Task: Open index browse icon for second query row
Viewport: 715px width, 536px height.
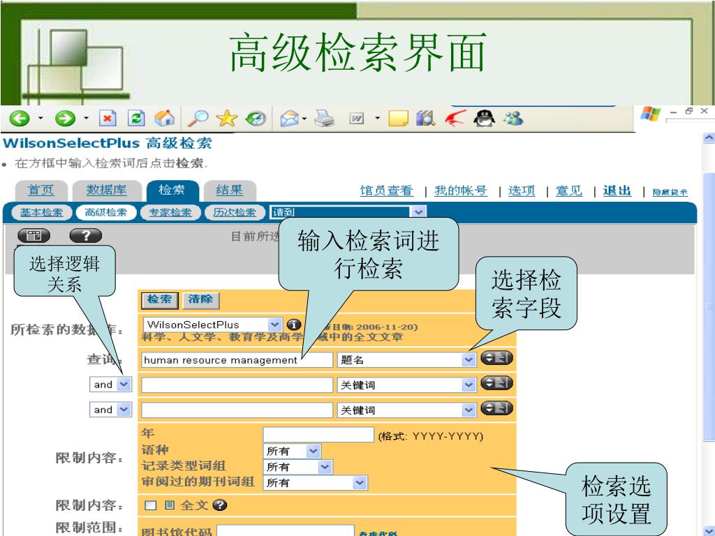Action: 496,383
